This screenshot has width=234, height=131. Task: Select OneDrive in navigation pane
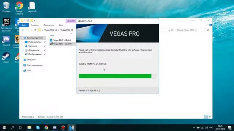click(x=31, y=60)
